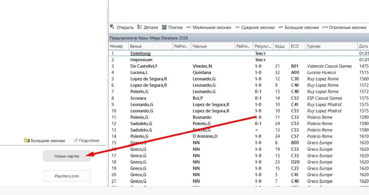Click ECO code B00

295,143
